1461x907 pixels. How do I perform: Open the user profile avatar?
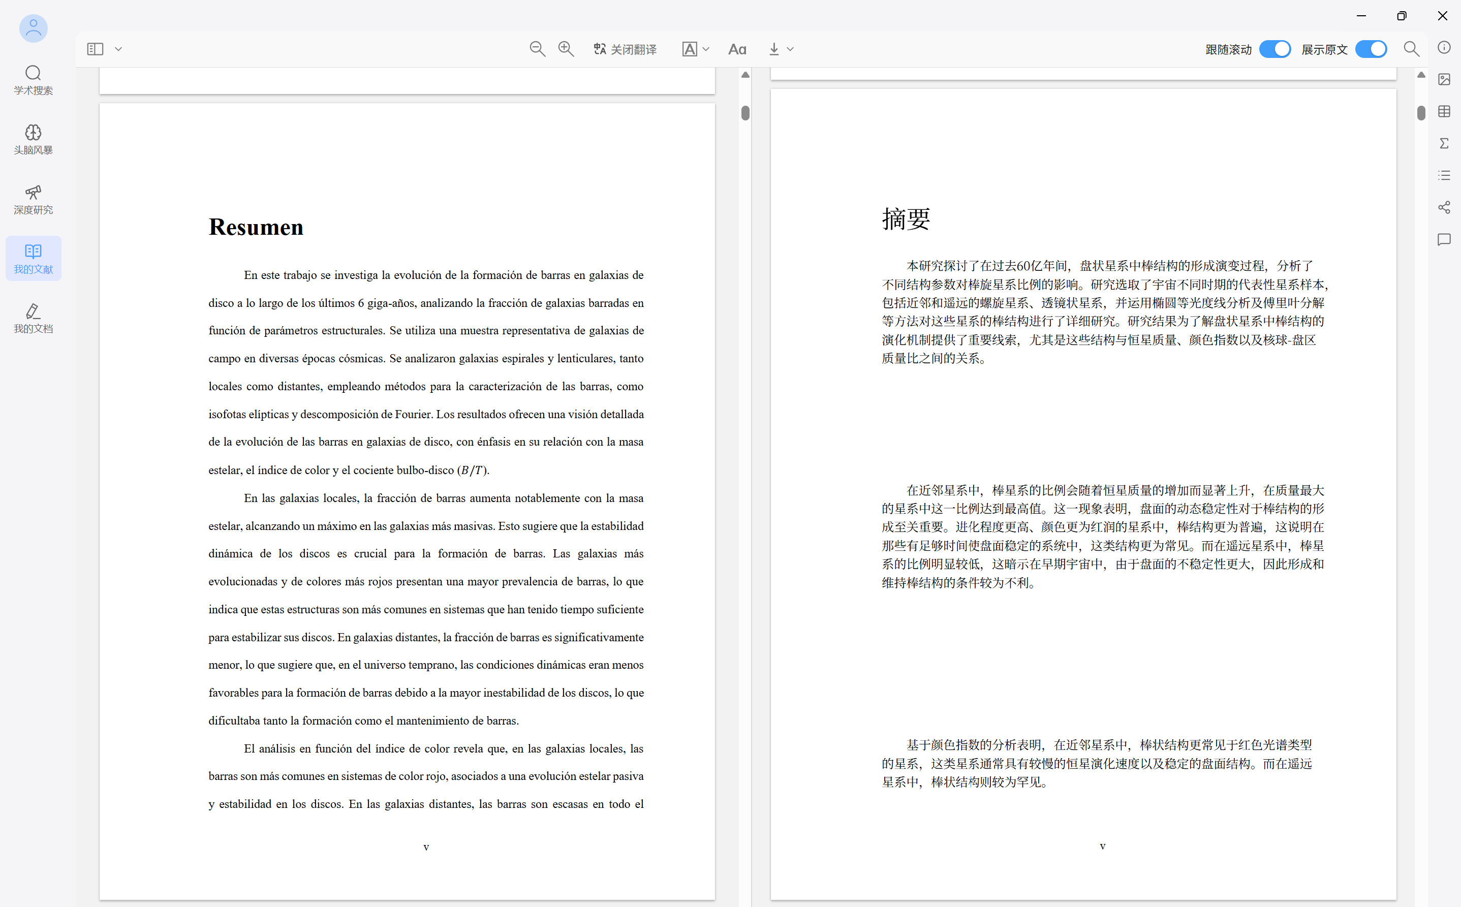34,28
